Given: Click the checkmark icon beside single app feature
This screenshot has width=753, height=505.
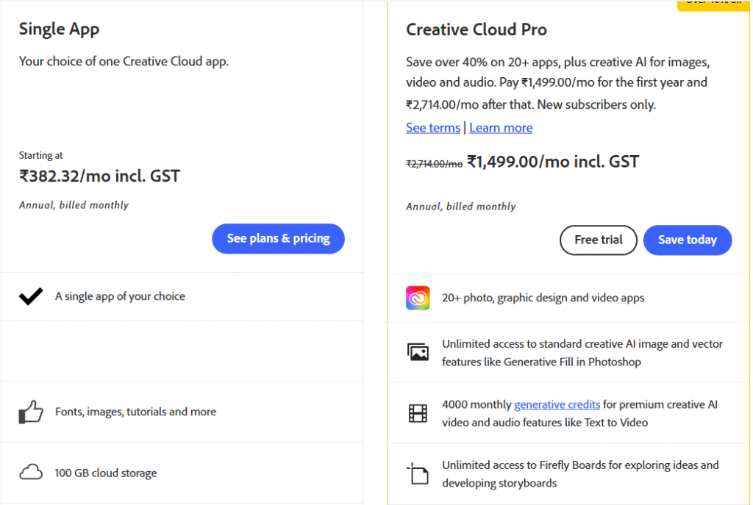Looking at the screenshot, I should (31, 297).
